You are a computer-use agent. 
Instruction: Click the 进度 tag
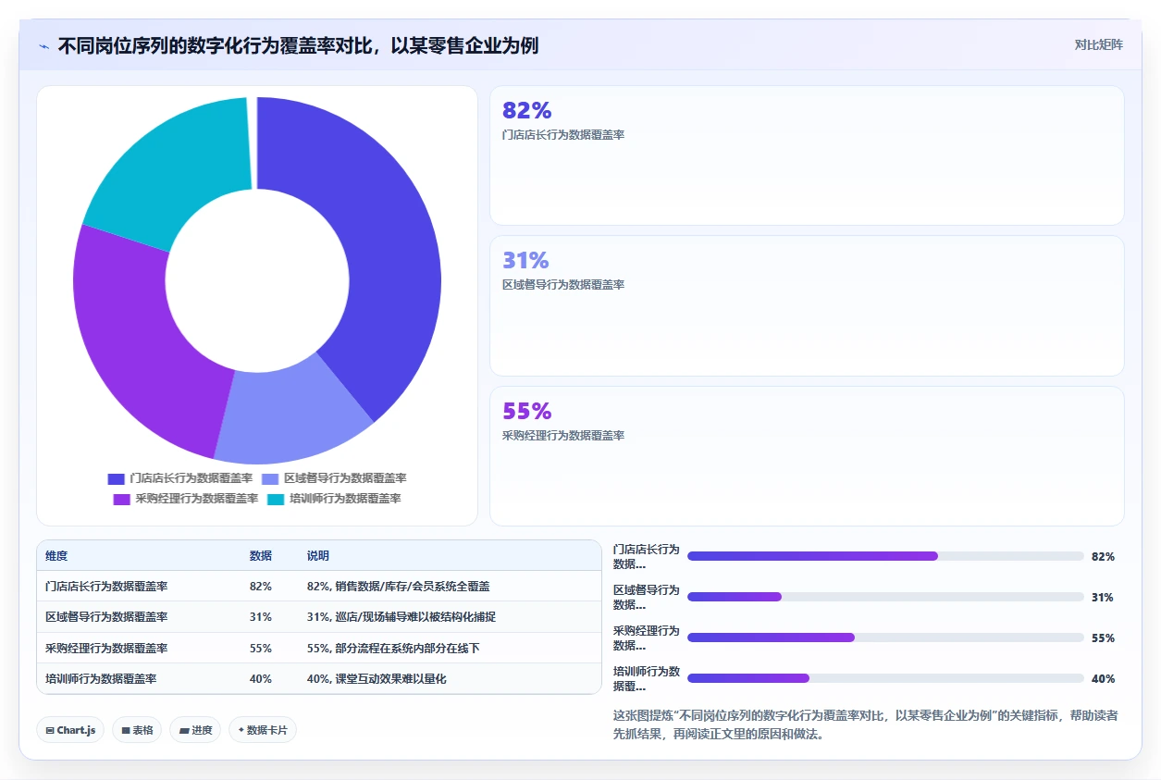pyautogui.click(x=195, y=730)
